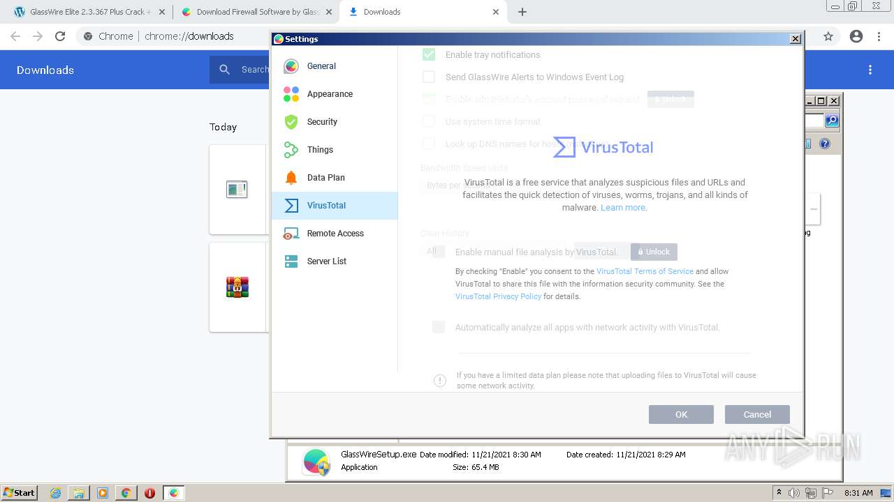Click the Things connected nodes icon
894x502 pixels.
click(291, 150)
